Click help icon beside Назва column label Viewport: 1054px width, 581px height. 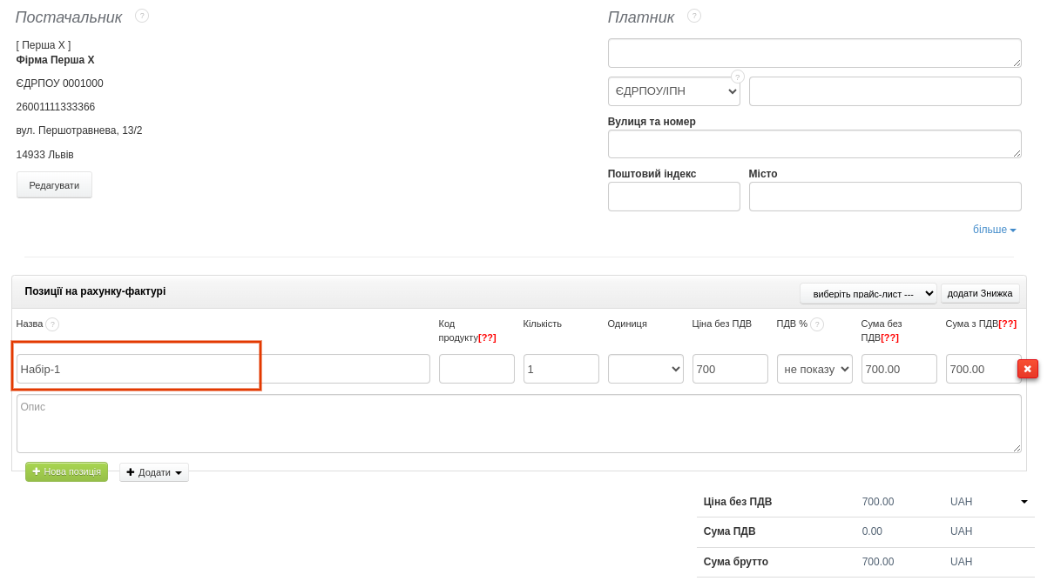pyautogui.click(x=52, y=324)
